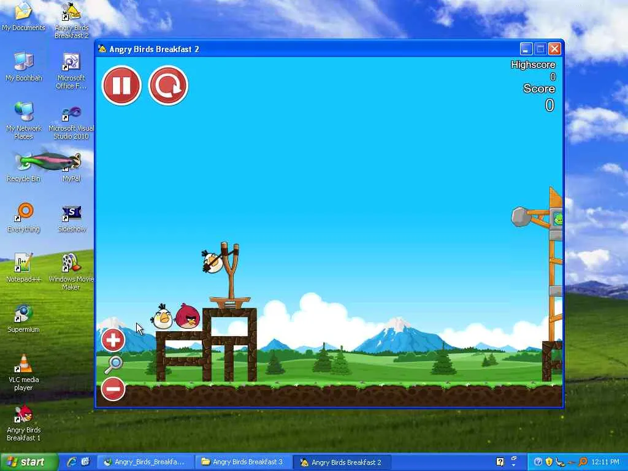Click the white bird waiting beside the red bird
Viewport: 628px width, 471px height.
click(162, 317)
